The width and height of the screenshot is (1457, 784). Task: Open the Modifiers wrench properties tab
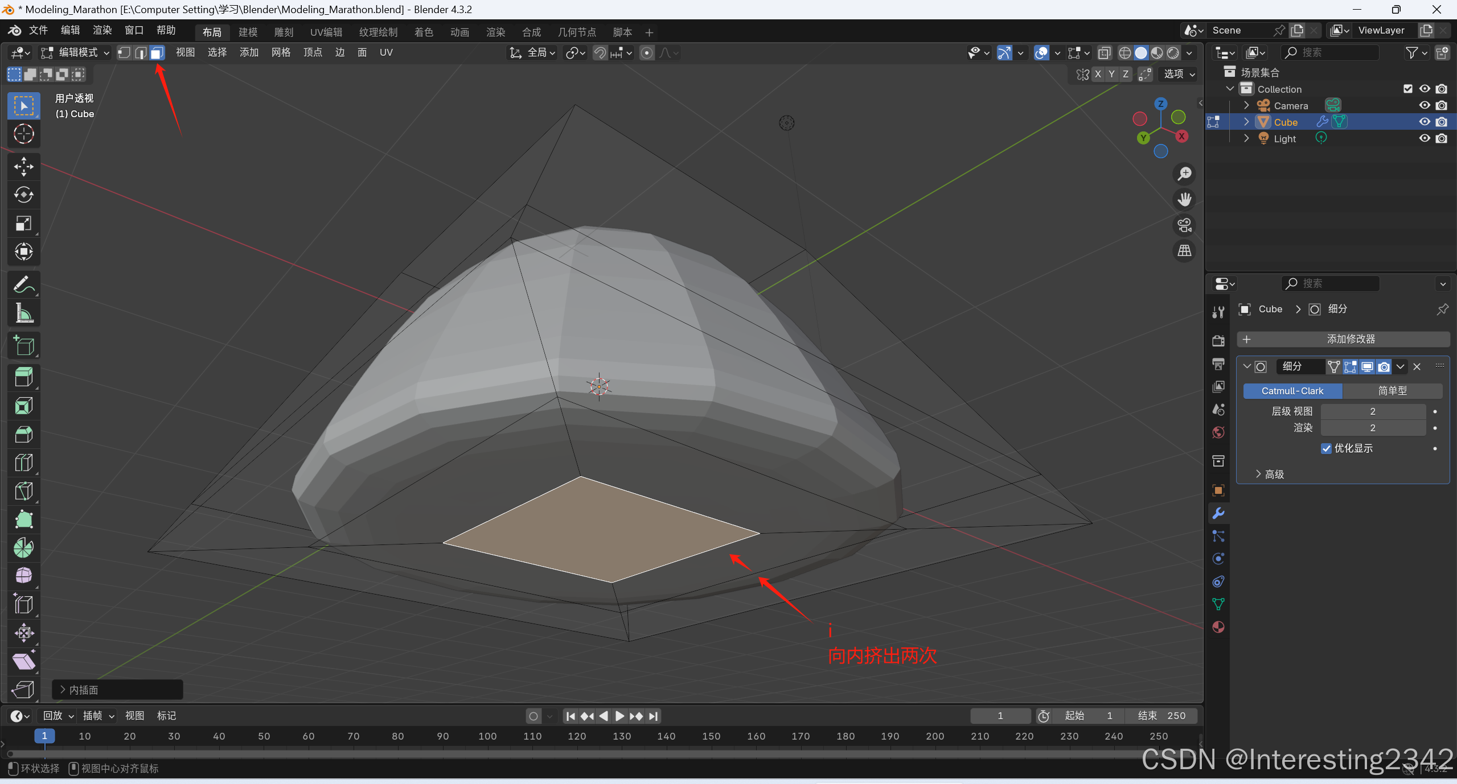click(x=1218, y=513)
